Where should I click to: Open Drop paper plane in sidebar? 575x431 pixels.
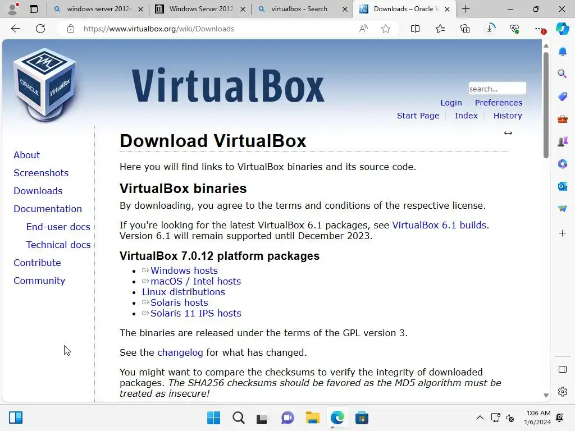pos(563,209)
